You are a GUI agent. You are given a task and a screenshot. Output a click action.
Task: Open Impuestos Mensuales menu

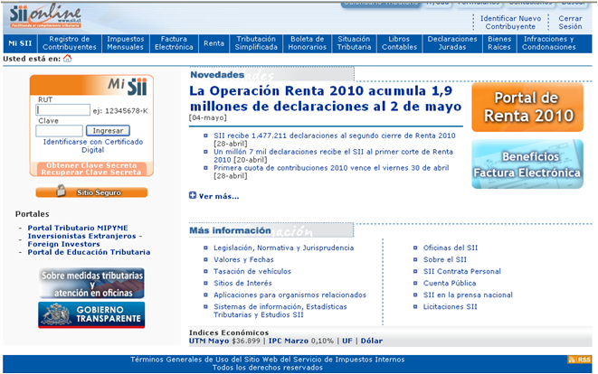point(126,43)
